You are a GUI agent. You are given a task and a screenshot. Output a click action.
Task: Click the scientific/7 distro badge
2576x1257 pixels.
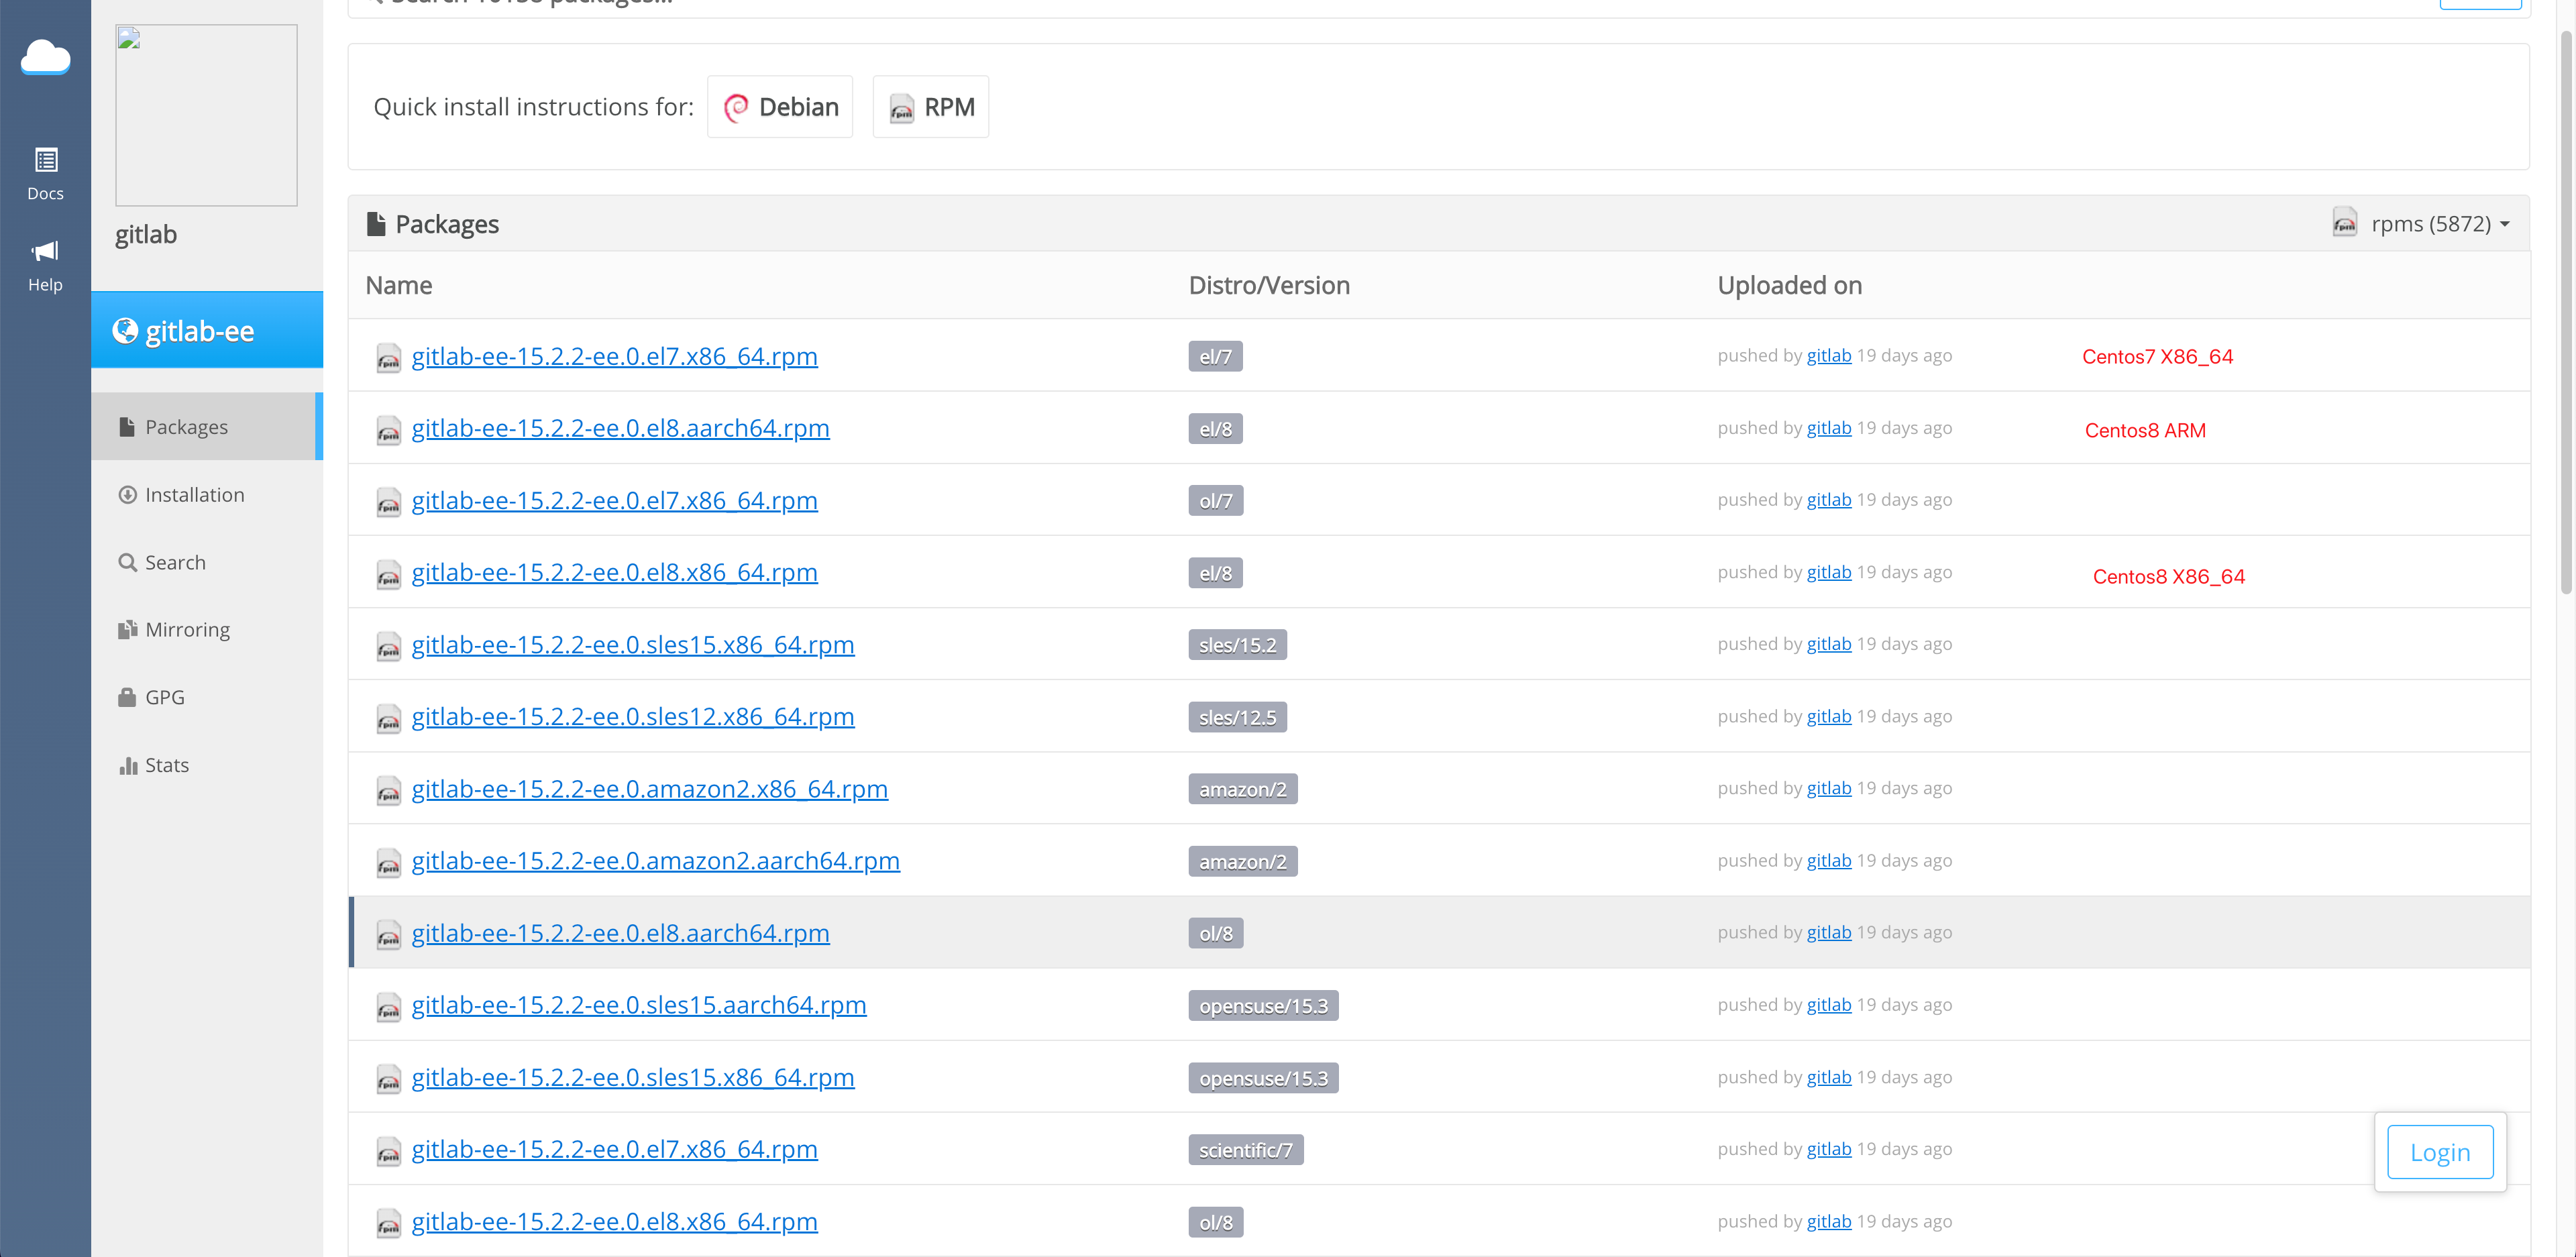tap(1245, 1150)
